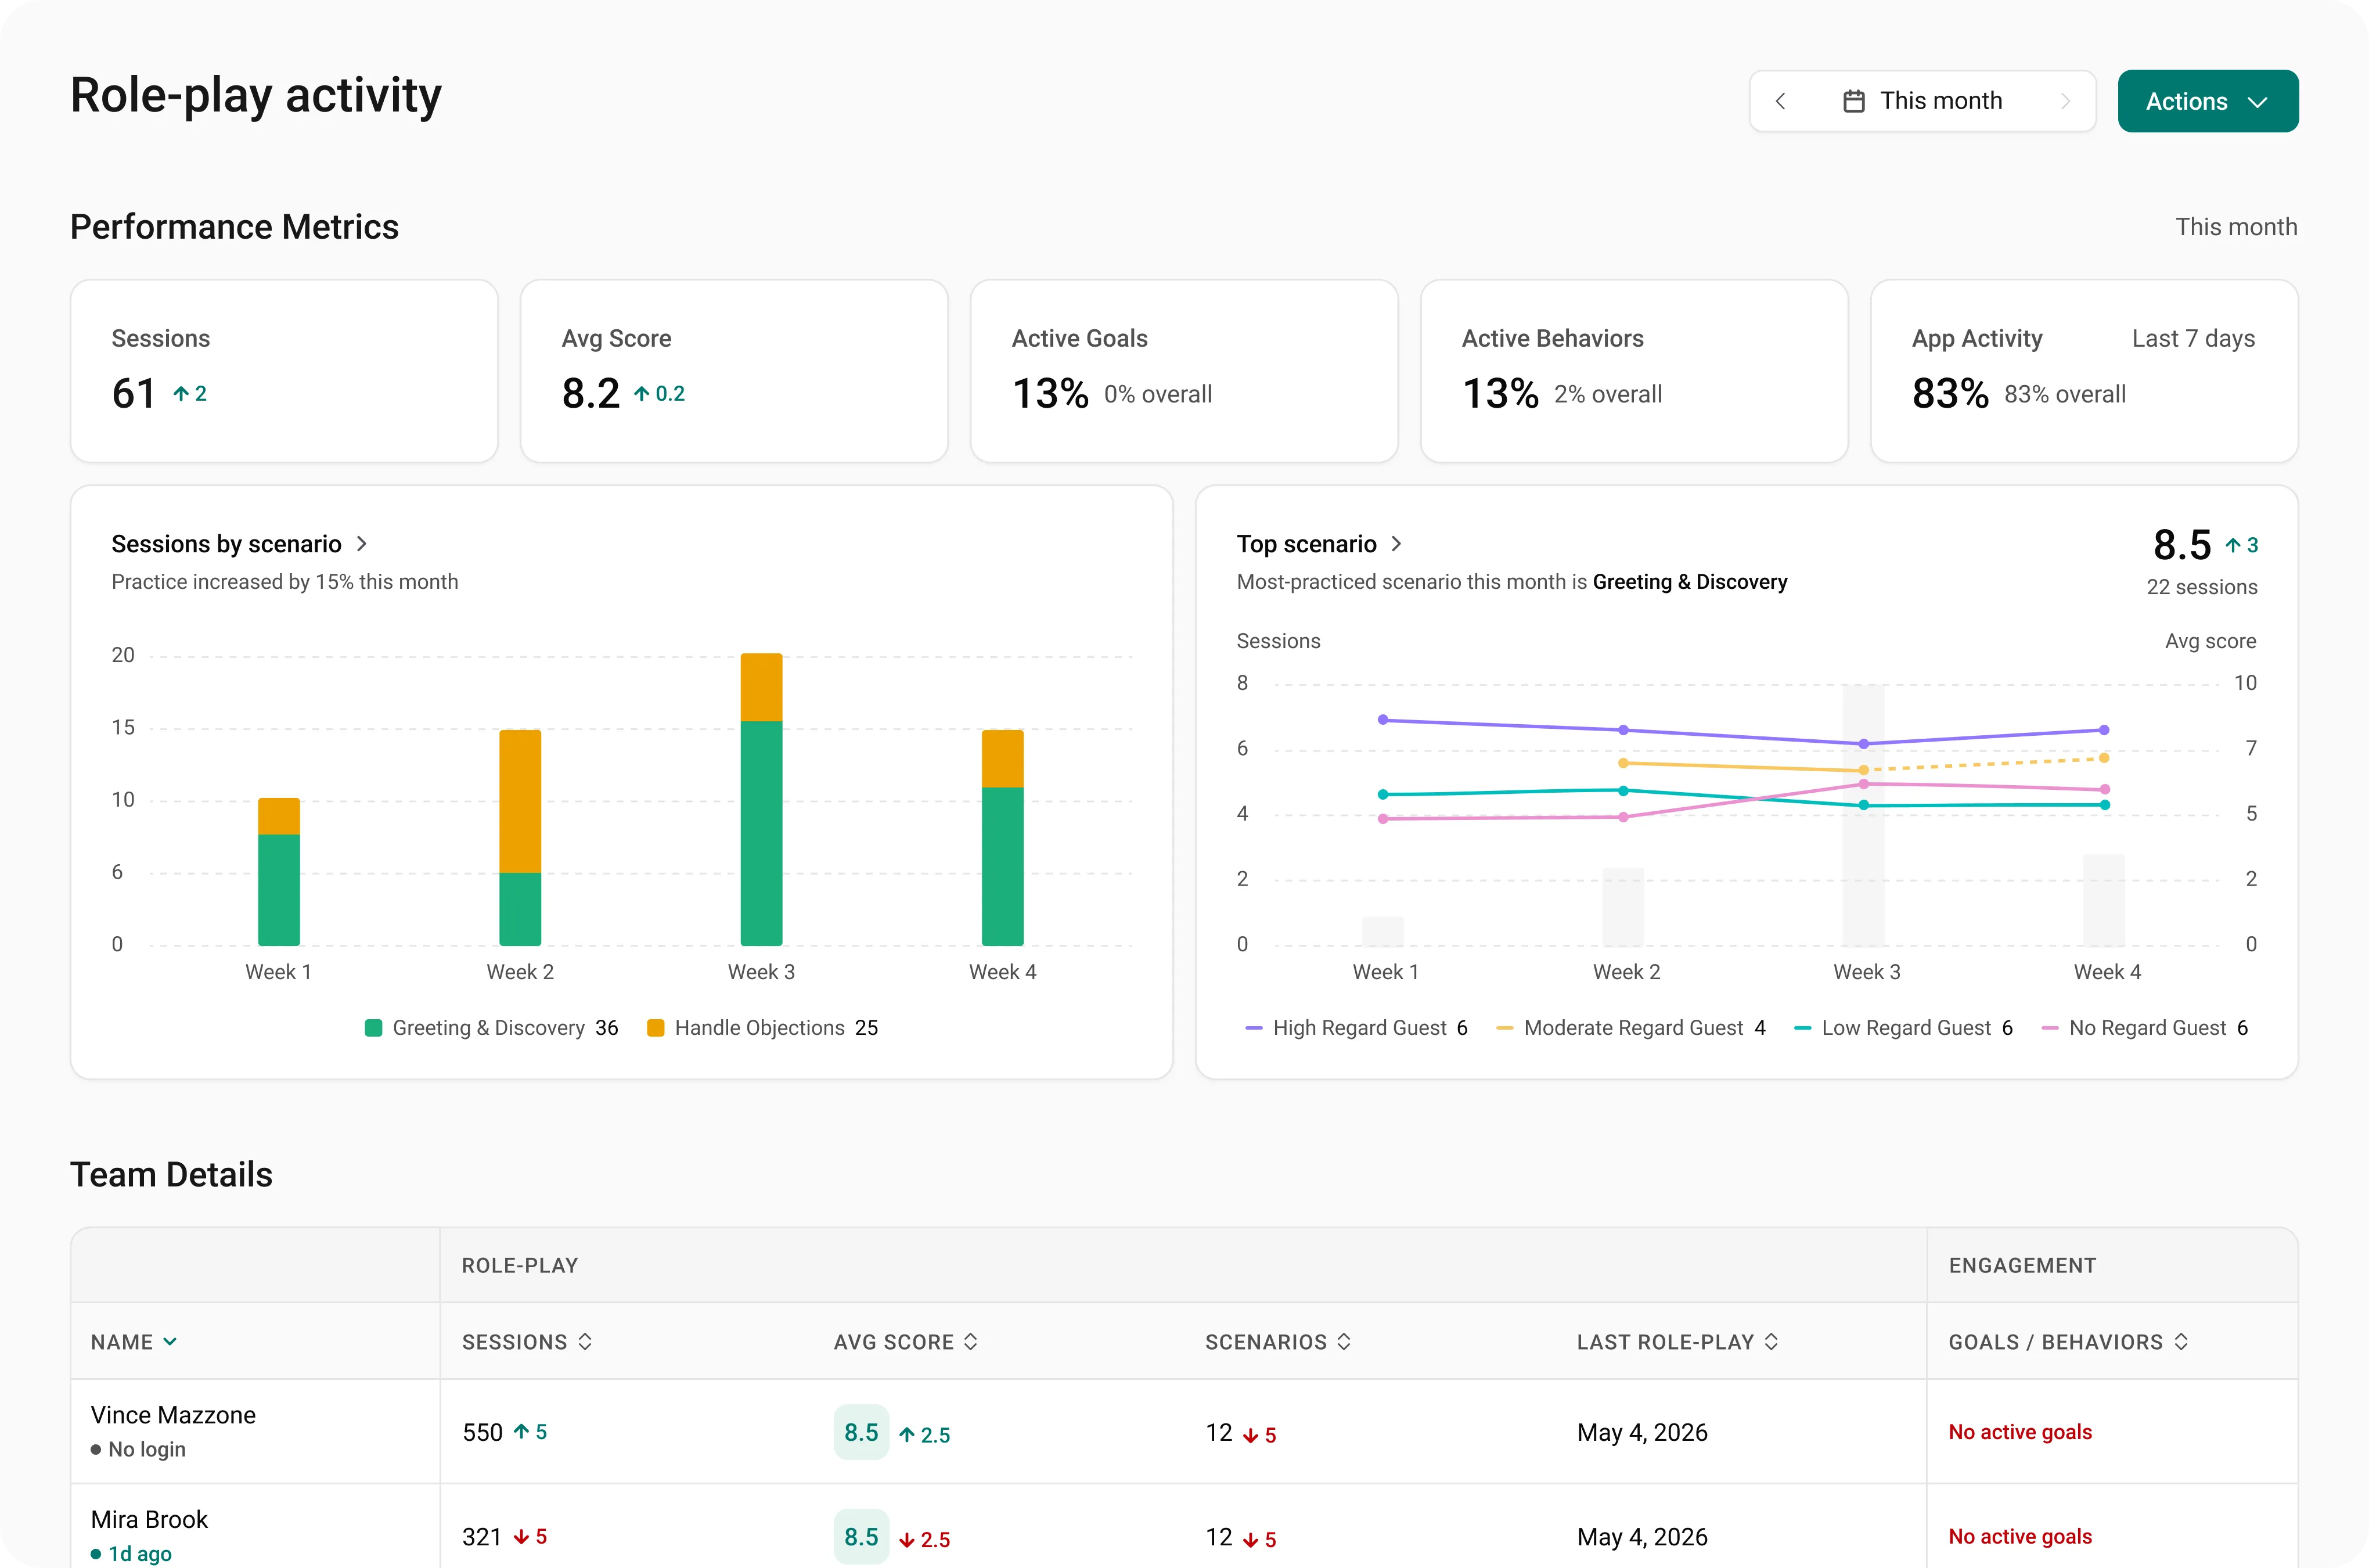The height and width of the screenshot is (1568, 2369).
Task: Go to previous month with left chevron
Action: click(x=1780, y=101)
